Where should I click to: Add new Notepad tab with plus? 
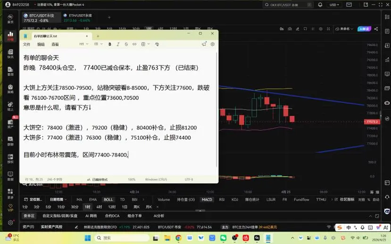click(98, 36)
